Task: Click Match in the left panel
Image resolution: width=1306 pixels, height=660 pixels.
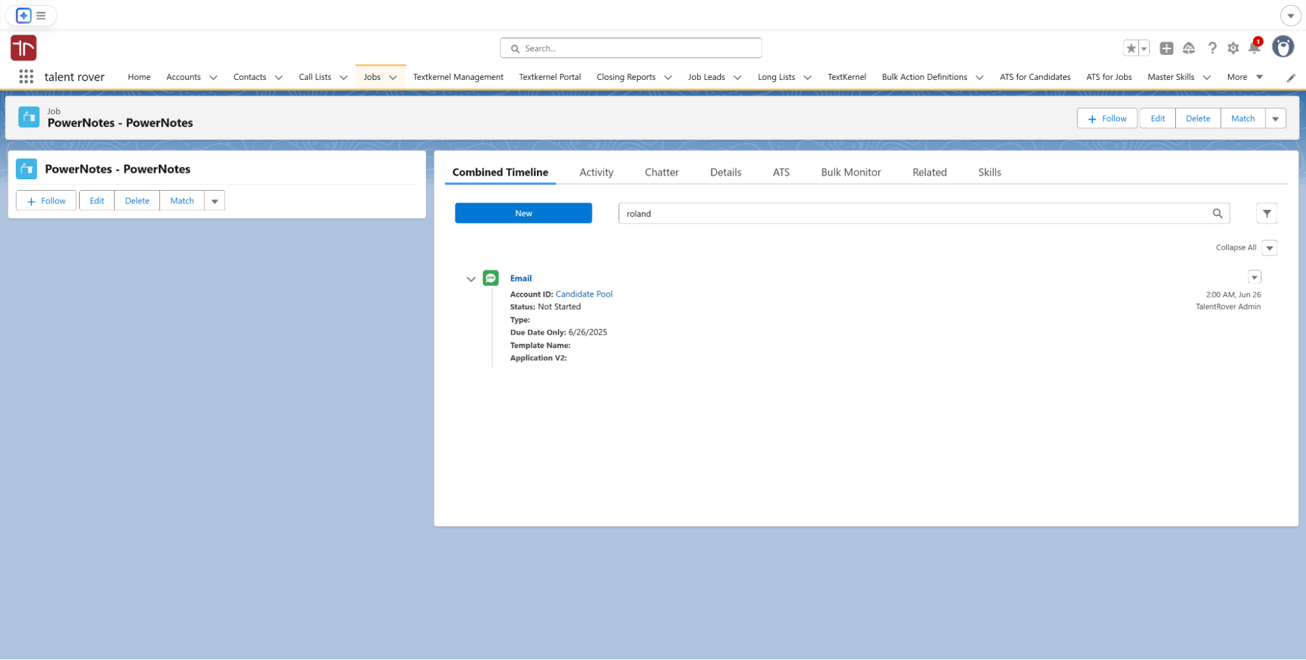Action: (182, 201)
